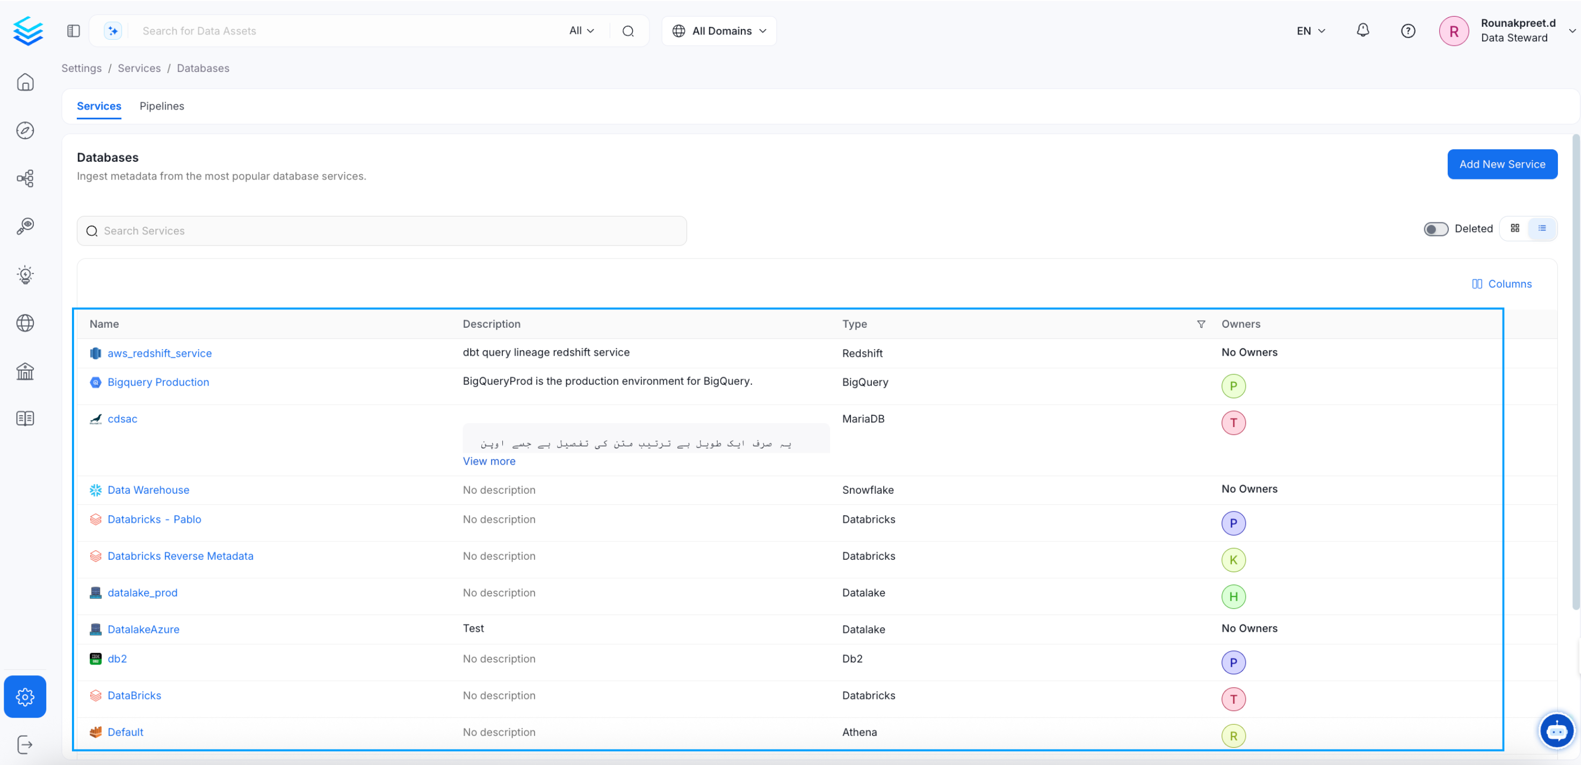This screenshot has height=765, width=1581.
Task: Switch to list view layout
Action: click(x=1542, y=228)
